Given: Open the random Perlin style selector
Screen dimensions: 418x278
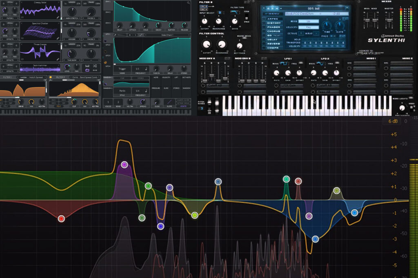Looking at the screenshot, I should click(122, 91).
